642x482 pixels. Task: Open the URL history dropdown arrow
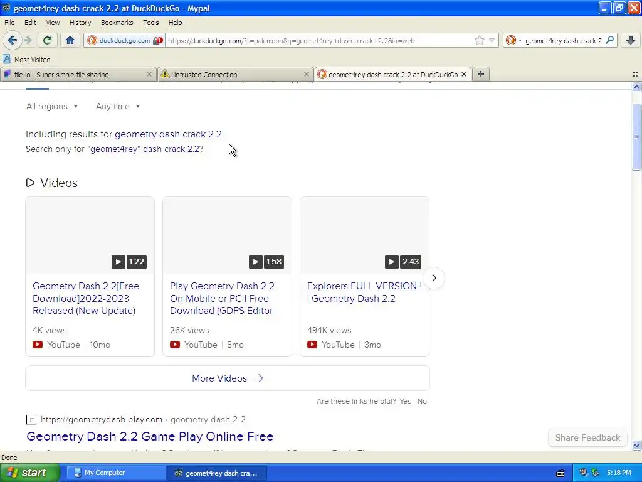(492, 40)
